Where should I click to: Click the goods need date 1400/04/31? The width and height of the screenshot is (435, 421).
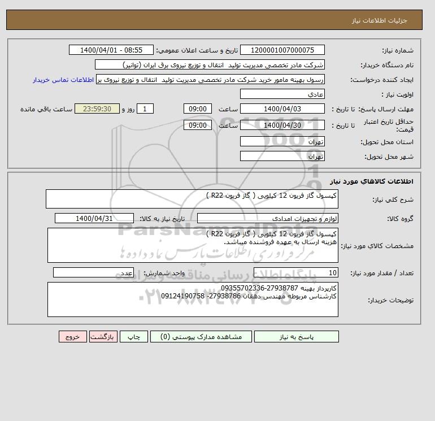coord(94,218)
